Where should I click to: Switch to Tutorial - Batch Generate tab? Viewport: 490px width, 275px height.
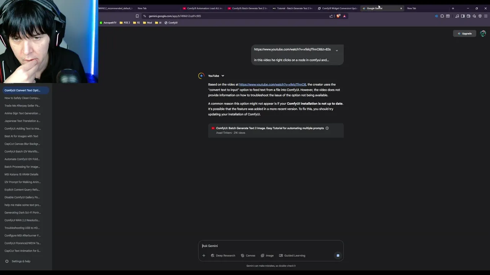tap(292, 8)
